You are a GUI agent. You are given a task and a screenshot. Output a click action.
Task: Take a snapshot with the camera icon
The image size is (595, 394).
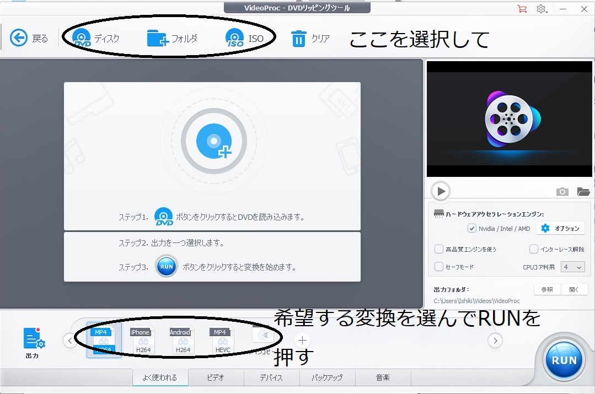tap(562, 192)
